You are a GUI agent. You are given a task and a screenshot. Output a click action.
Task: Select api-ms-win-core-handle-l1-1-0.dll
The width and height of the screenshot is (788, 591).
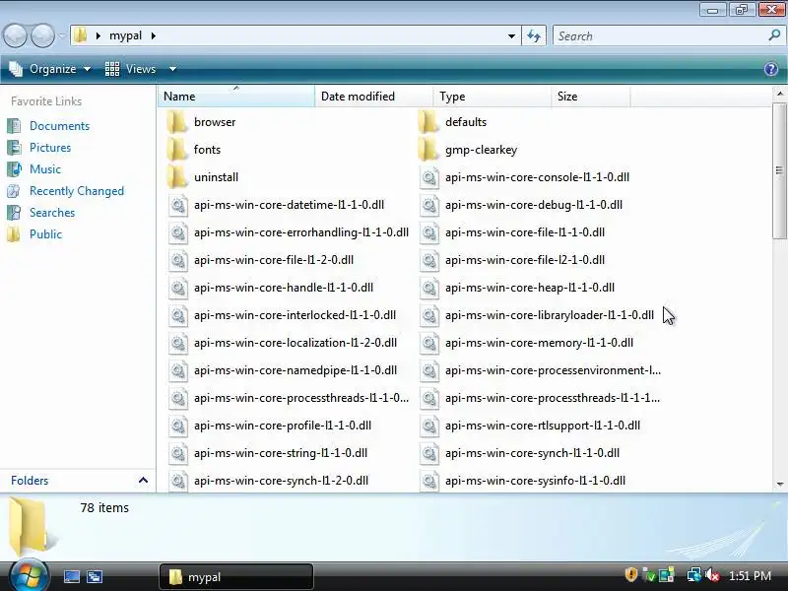coord(284,288)
